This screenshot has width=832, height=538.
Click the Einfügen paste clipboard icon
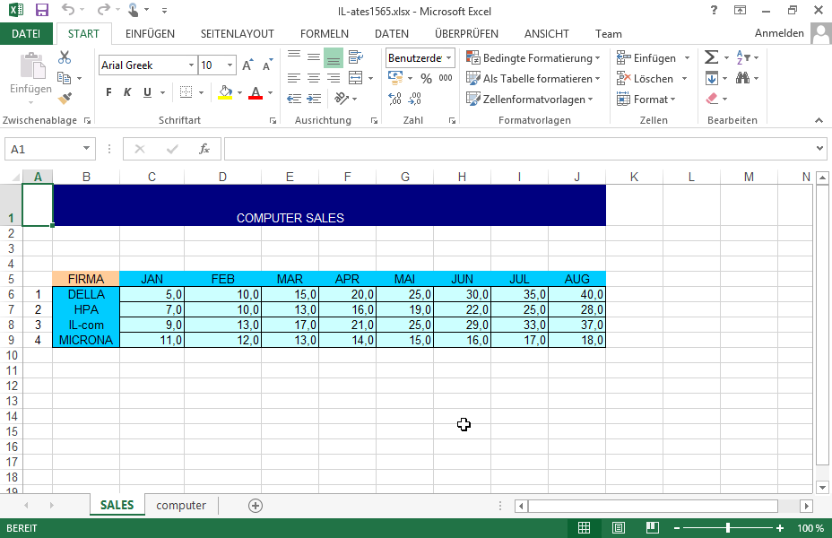[x=32, y=67]
